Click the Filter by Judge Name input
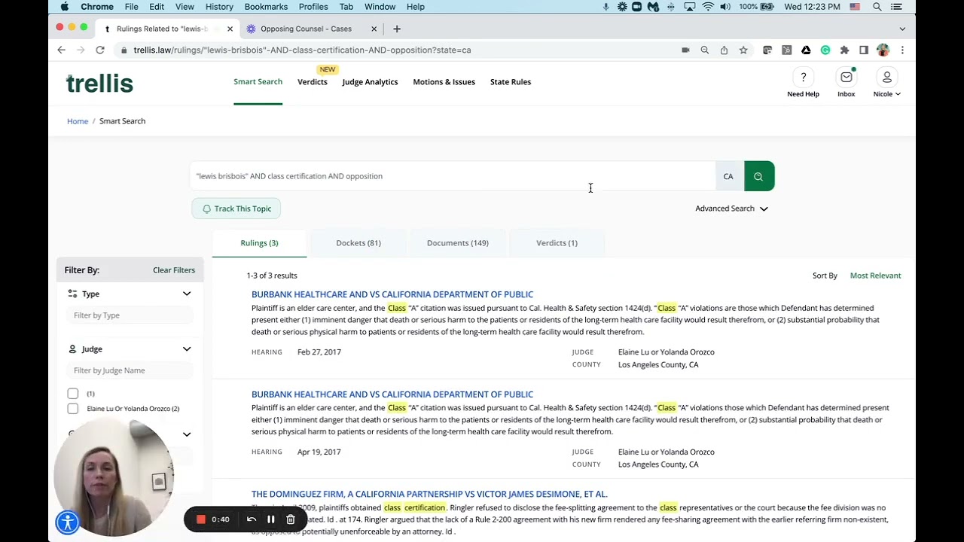964x542 pixels. [130, 370]
